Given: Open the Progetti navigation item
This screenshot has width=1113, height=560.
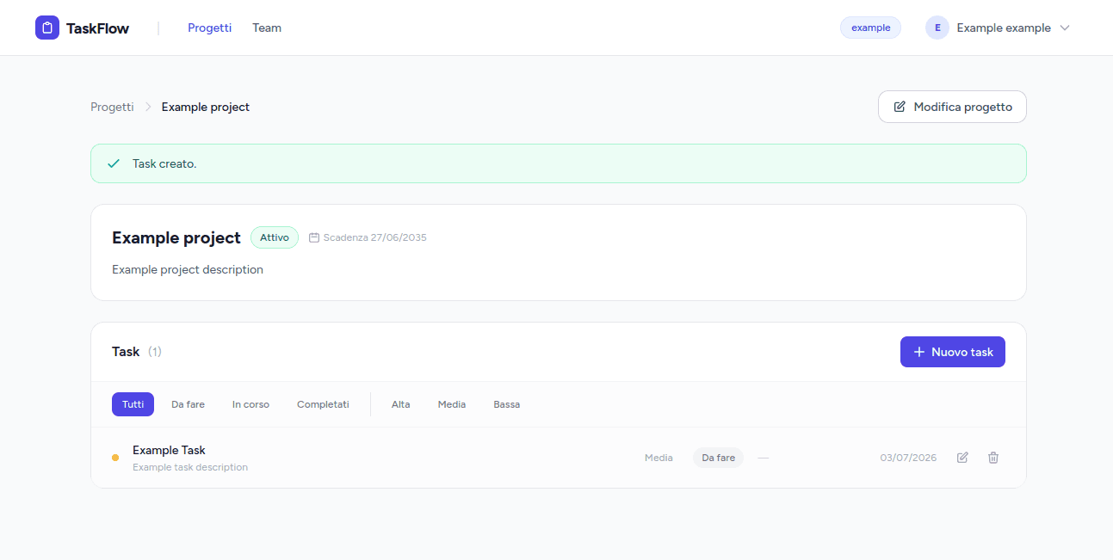Looking at the screenshot, I should tap(210, 28).
